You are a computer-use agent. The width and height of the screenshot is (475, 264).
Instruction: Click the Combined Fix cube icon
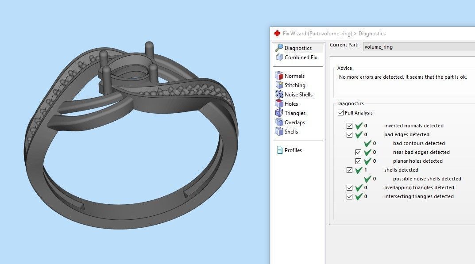pyautogui.click(x=279, y=57)
